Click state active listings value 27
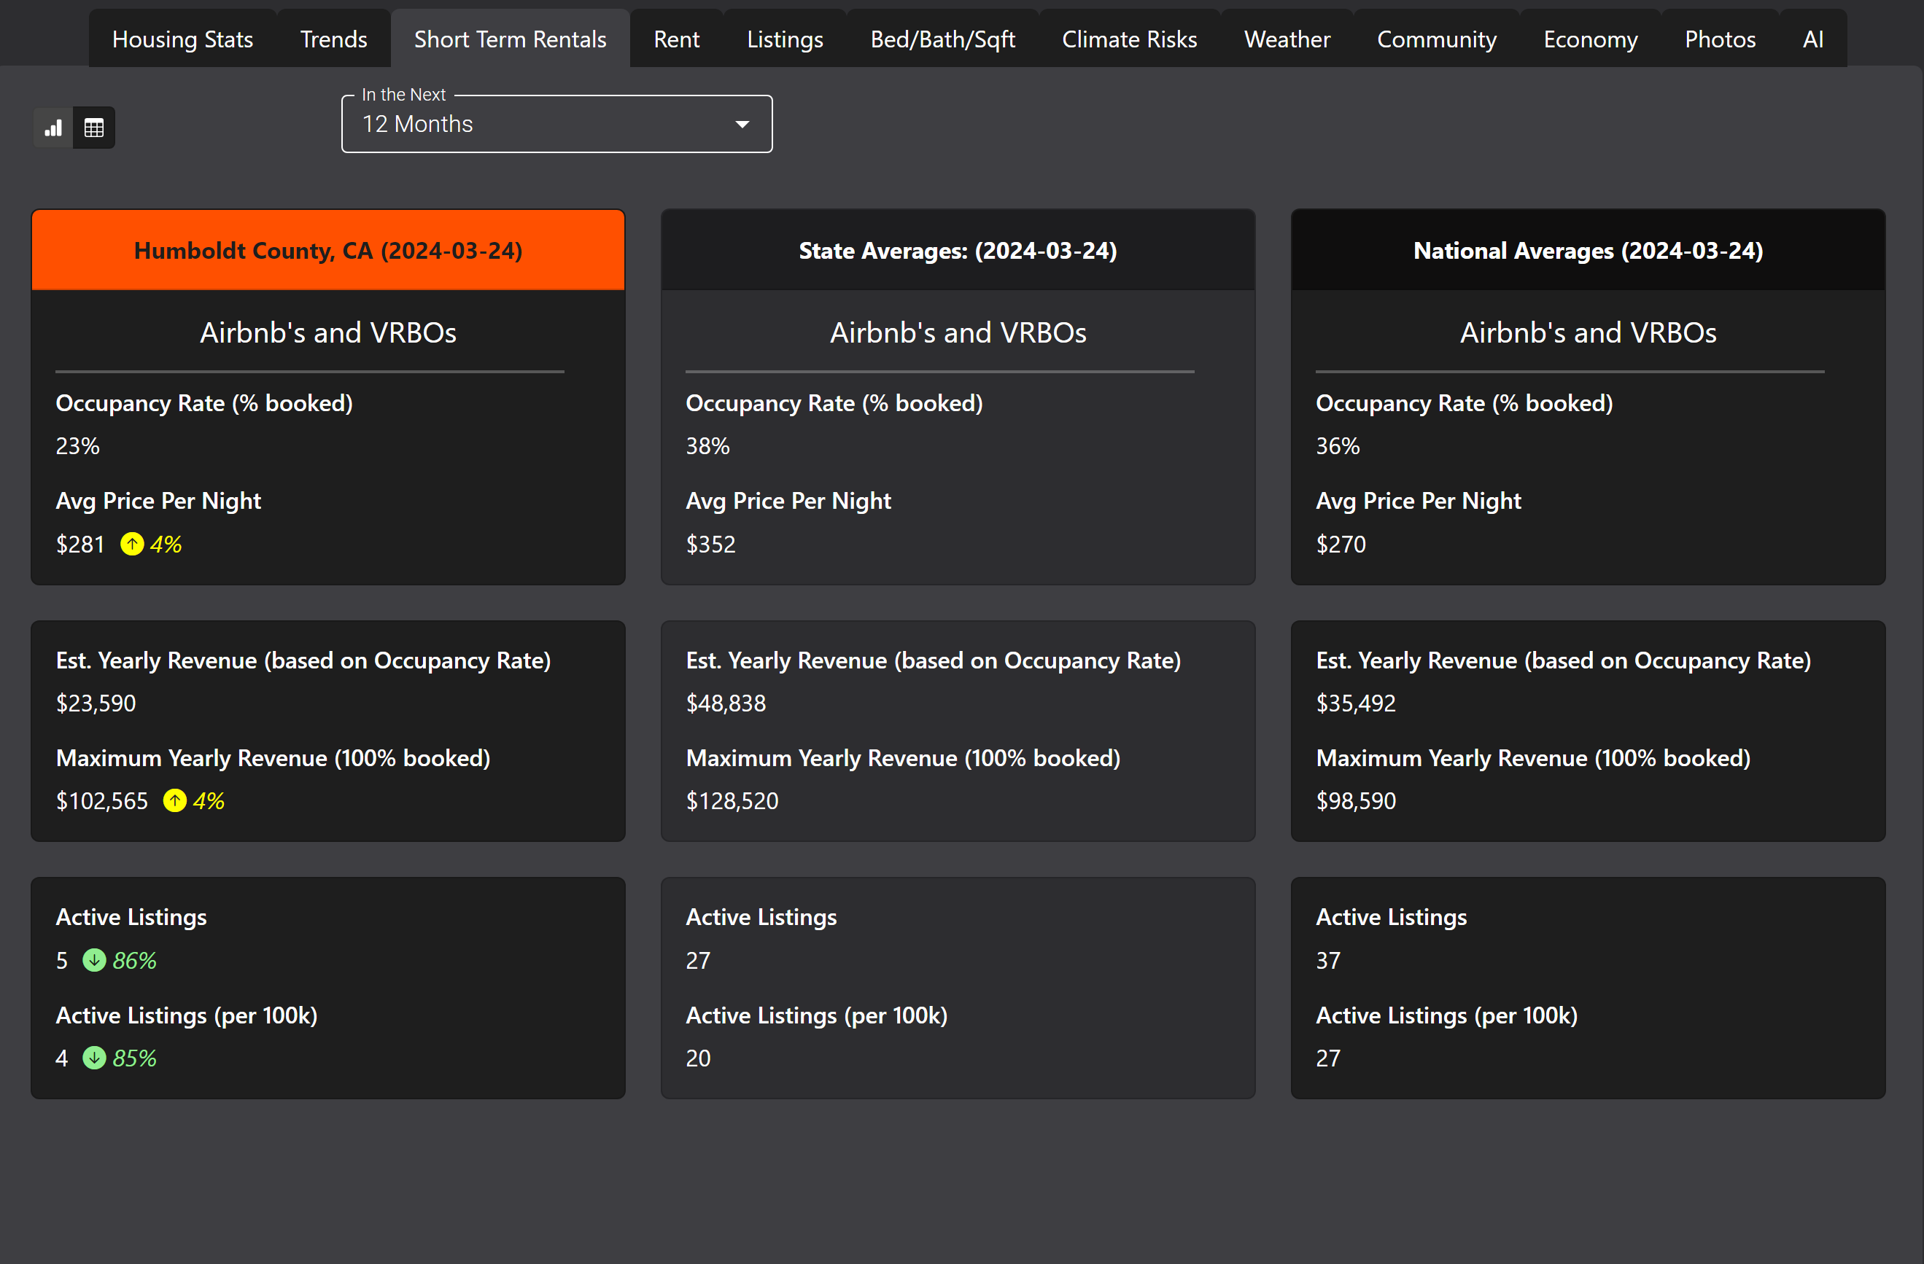1924x1264 pixels. tap(698, 960)
